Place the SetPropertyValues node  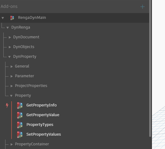43,134
